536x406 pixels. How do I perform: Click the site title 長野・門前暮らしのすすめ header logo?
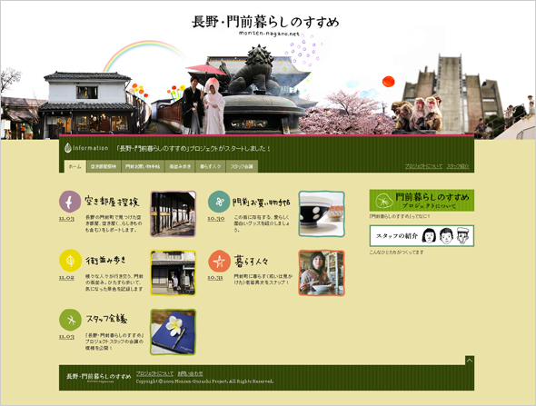265,22
